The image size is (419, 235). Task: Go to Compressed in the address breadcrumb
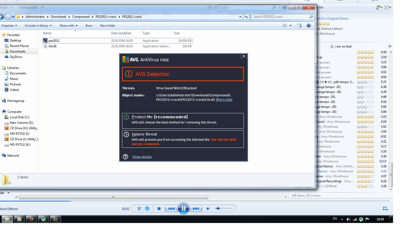point(81,17)
